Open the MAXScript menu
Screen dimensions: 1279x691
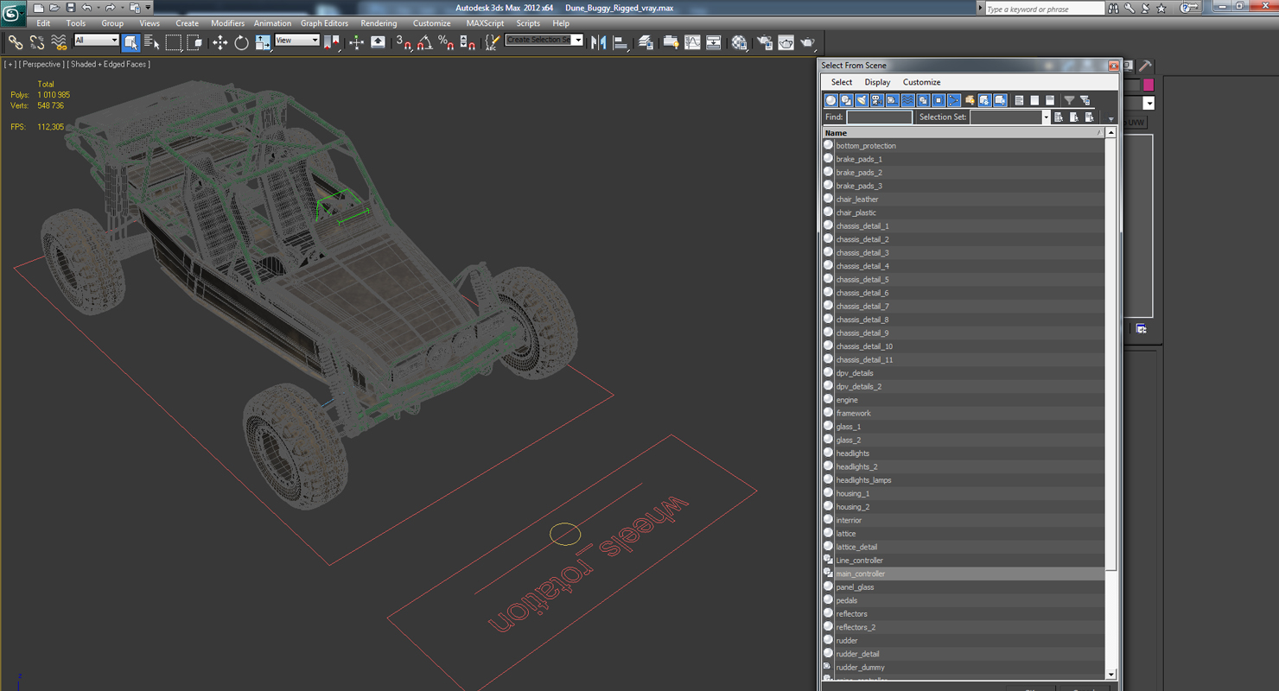click(x=485, y=23)
